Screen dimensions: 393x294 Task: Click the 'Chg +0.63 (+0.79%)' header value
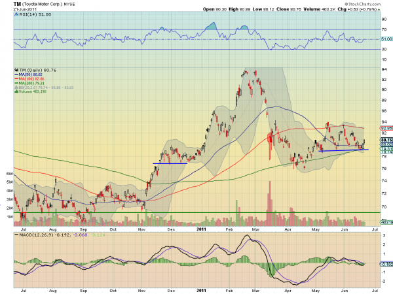(357, 9)
